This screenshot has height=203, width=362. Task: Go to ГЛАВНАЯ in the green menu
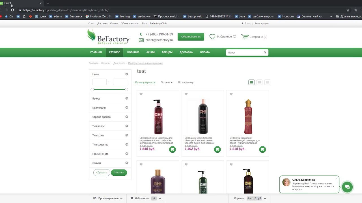[x=96, y=52]
